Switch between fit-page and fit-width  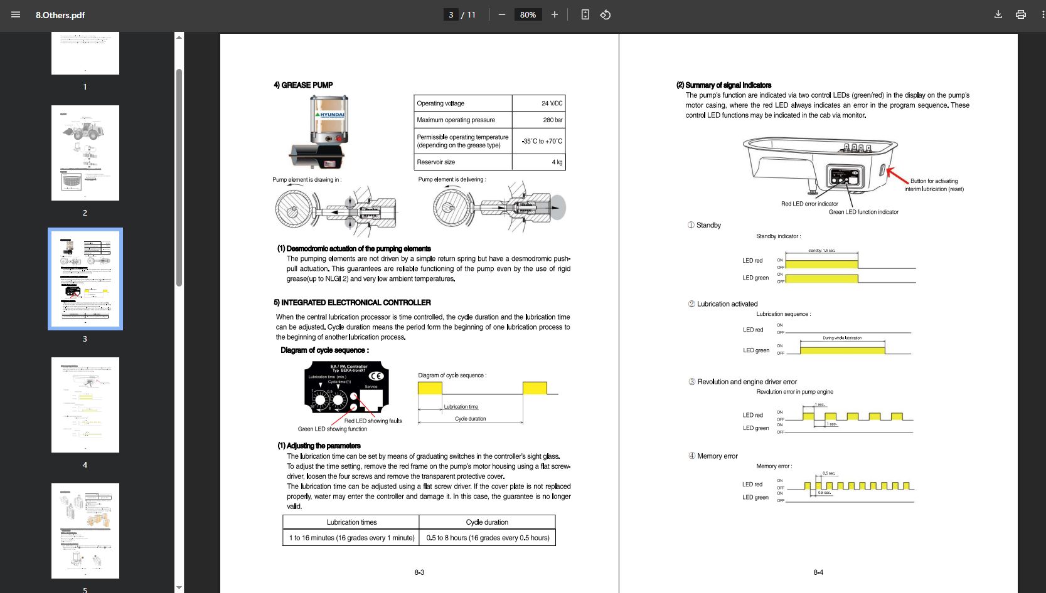click(585, 14)
